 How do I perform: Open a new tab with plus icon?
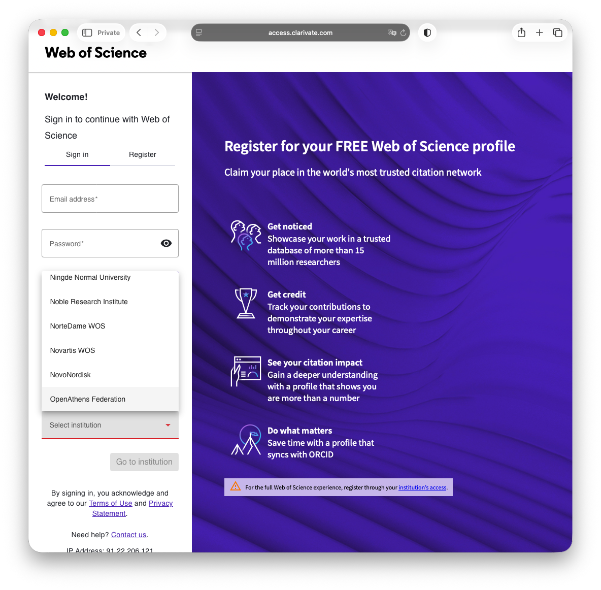[x=539, y=32]
